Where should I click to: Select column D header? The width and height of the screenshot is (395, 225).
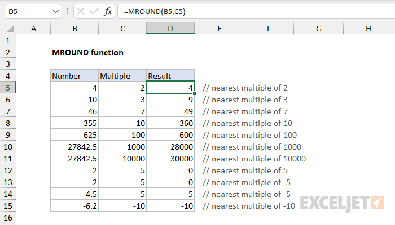pos(170,29)
